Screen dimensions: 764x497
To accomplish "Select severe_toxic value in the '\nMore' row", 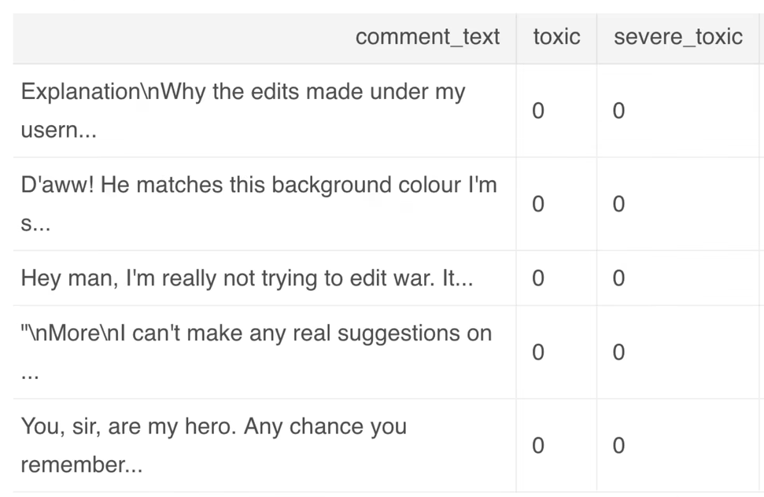I will 618,352.
